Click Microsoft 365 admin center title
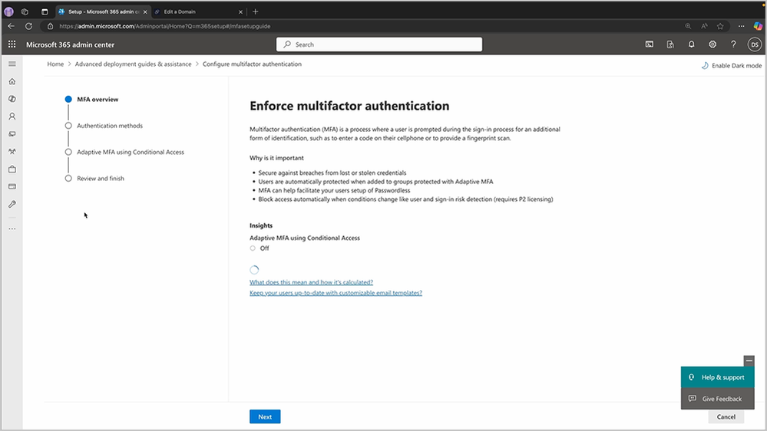Image resolution: width=767 pixels, height=431 pixels. [x=70, y=44]
